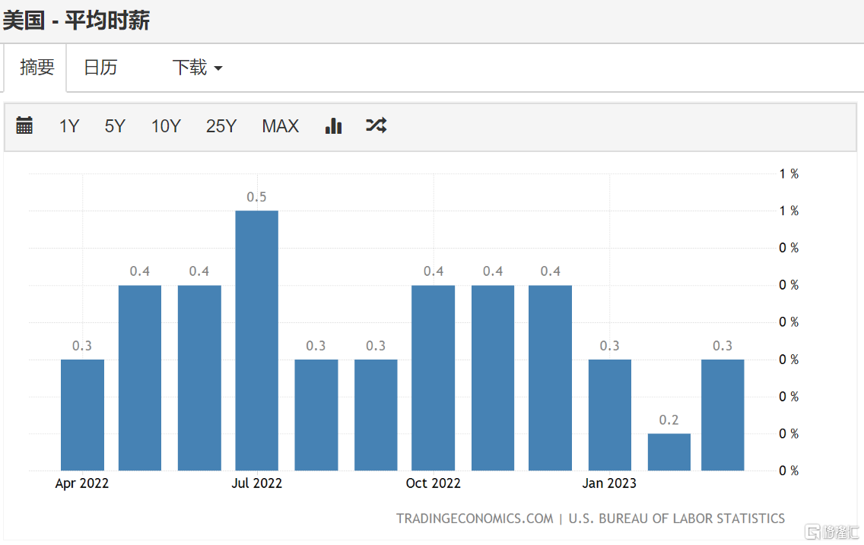
Task: Click the Gelonghui watermark logo
Action: [832, 531]
